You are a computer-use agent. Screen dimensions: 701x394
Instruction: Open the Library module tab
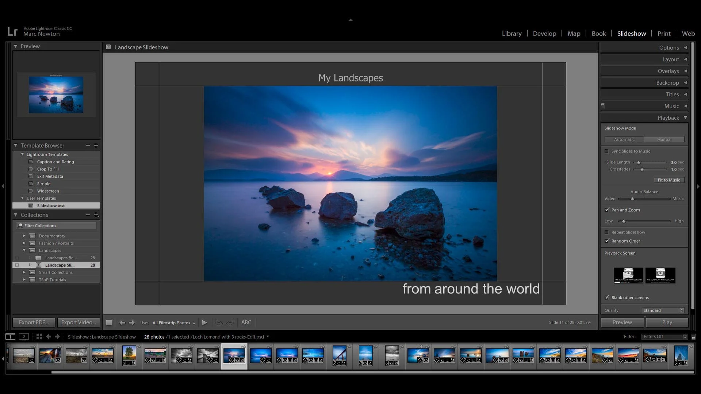pos(512,34)
